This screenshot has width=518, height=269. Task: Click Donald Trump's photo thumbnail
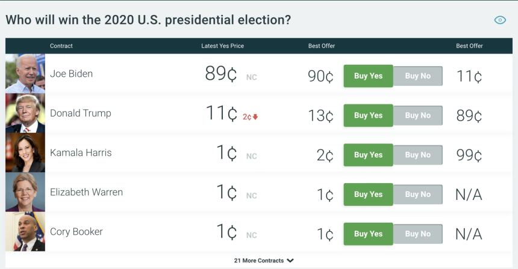point(25,113)
